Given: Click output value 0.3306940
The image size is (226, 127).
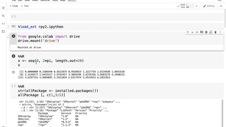Looking at the screenshot, I should click(46, 72).
